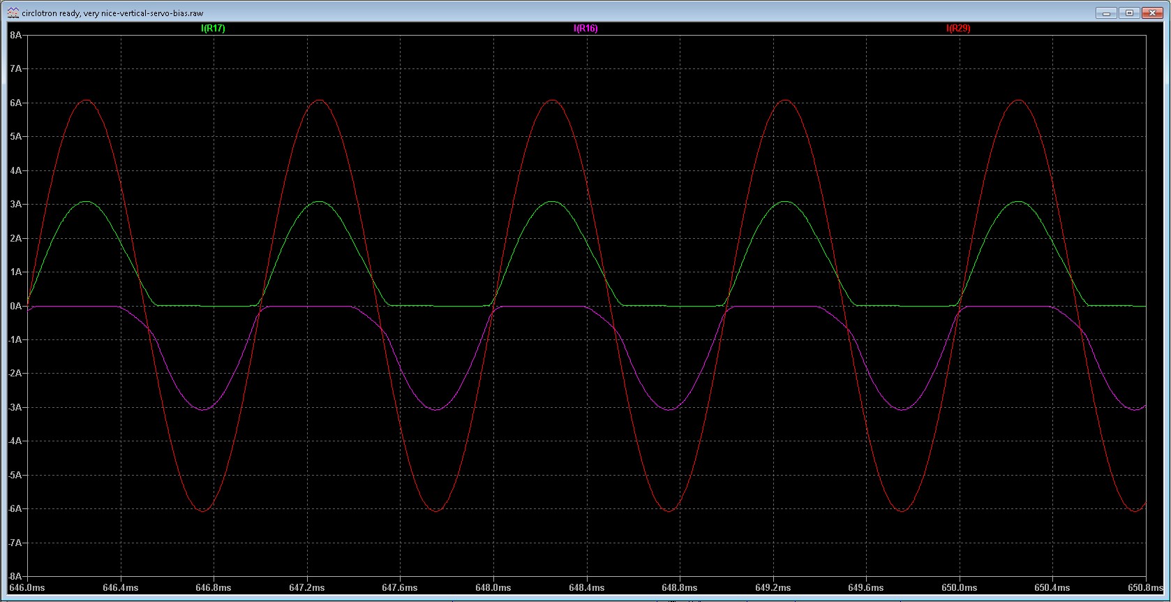Click the 3A vertical axis label

click(x=16, y=205)
